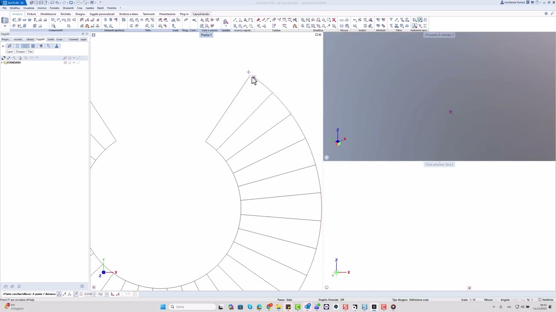Select the person filter icon in Oggetti
556x312 pixels.
click(x=56, y=46)
